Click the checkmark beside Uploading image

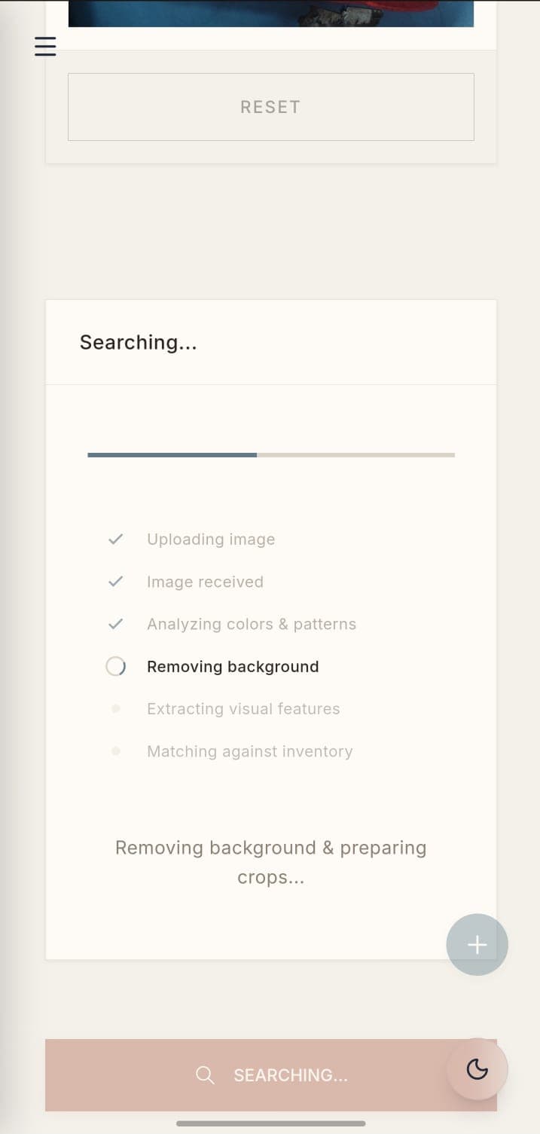(x=116, y=539)
